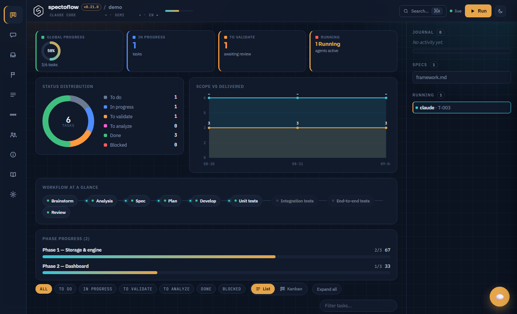The height and width of the screenshot is (314, 517).
Task: Click the Done legend entry
Action: 140,136
